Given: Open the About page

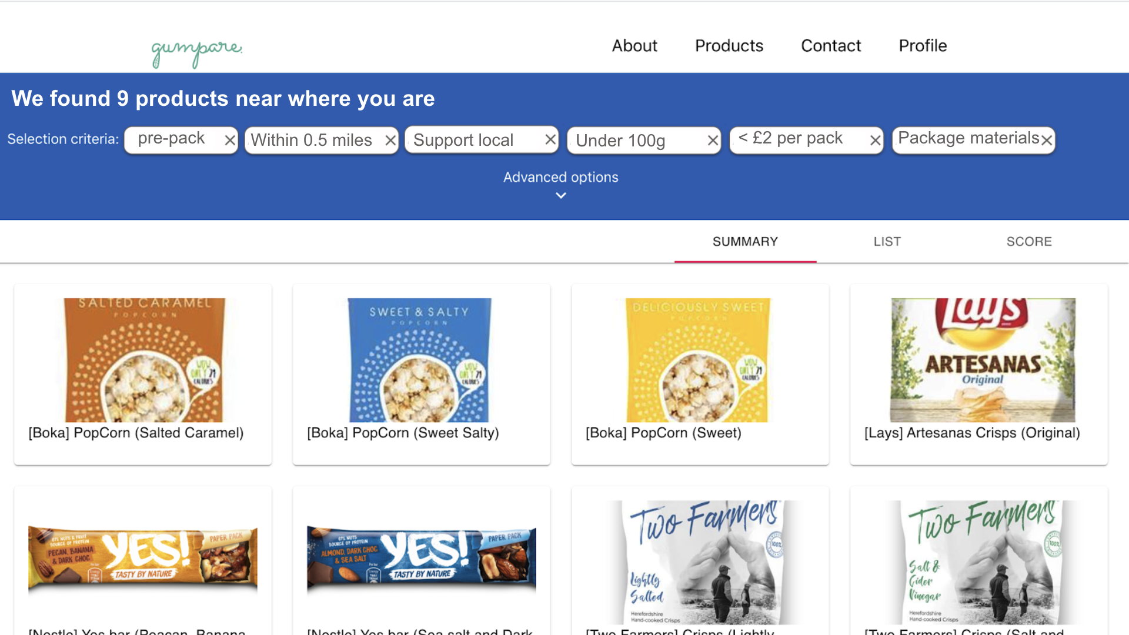Looking at the screenshot, I should pos(634,46).
